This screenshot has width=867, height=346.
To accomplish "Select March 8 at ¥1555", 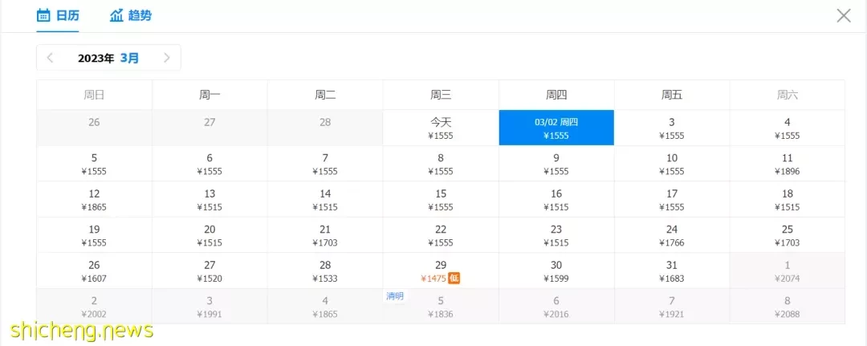I will click(x=441, y=164).
